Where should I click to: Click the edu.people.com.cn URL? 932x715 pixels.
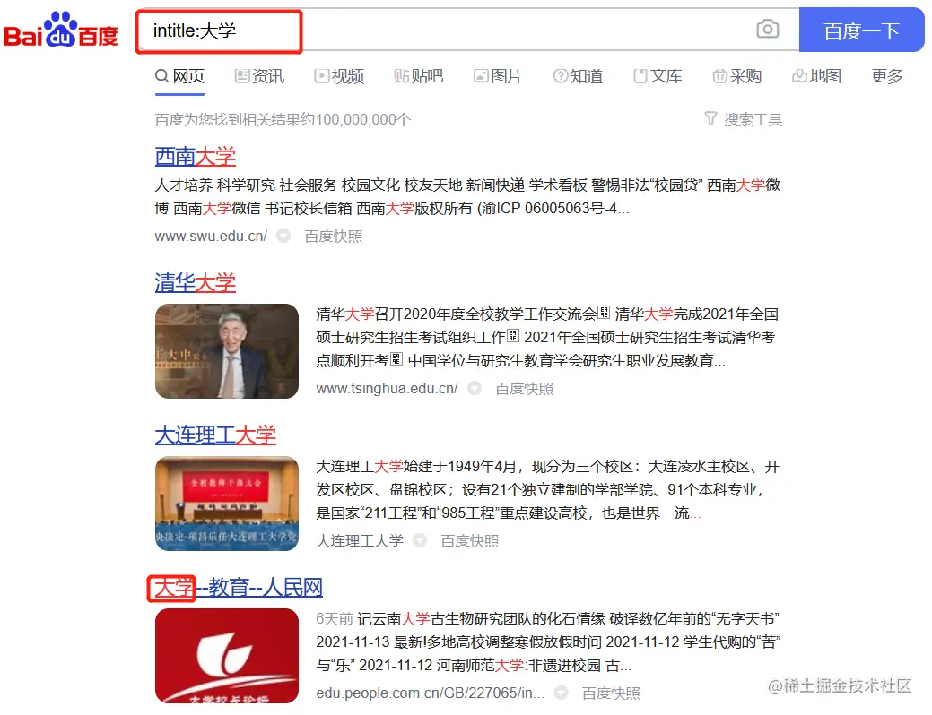pos(430,693)
